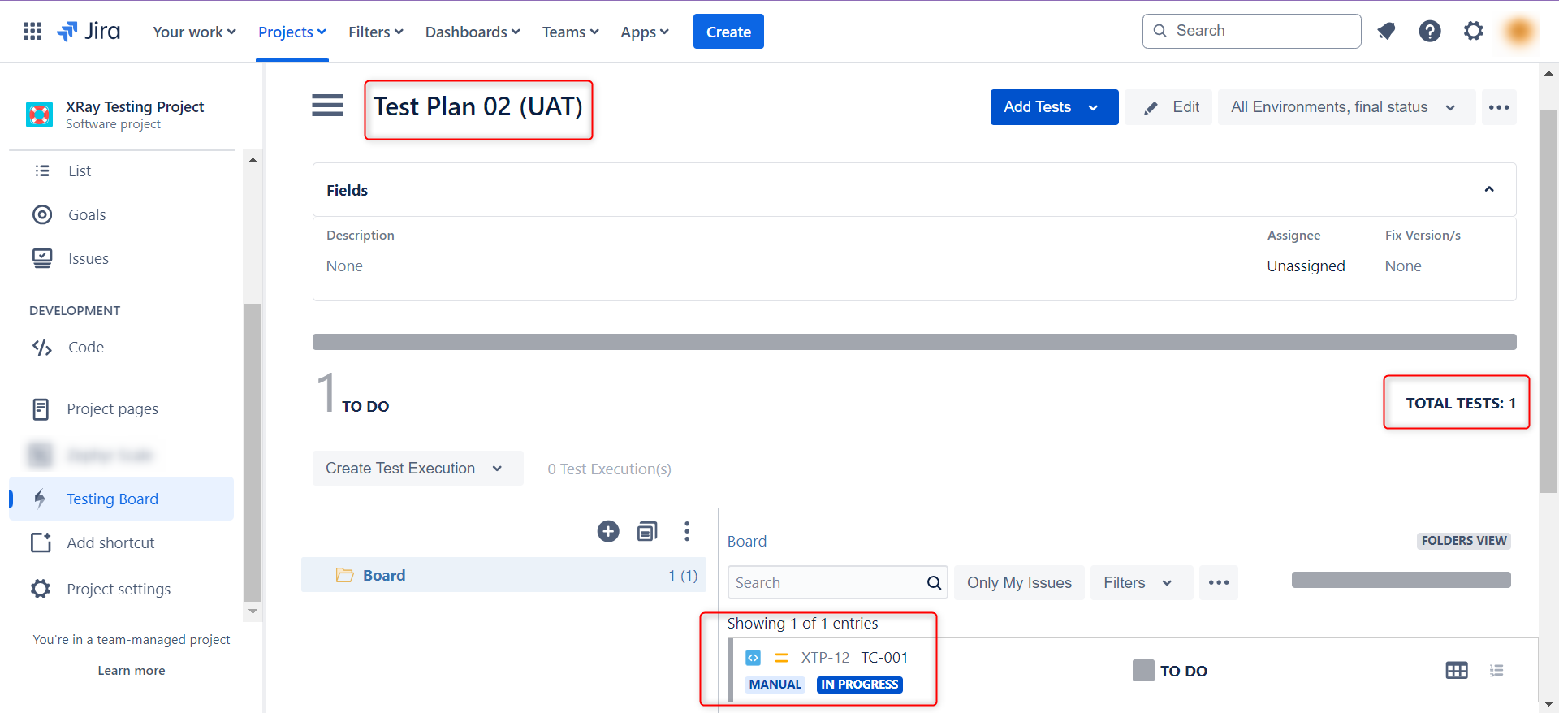Open the Create Test Execution dropdown
Viewport: 1559px width, 713px height.
[417, 469]
